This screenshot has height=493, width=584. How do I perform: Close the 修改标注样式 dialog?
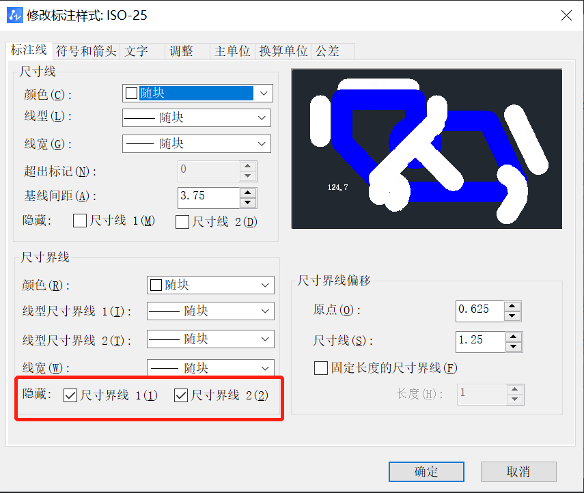coord(566,15)
